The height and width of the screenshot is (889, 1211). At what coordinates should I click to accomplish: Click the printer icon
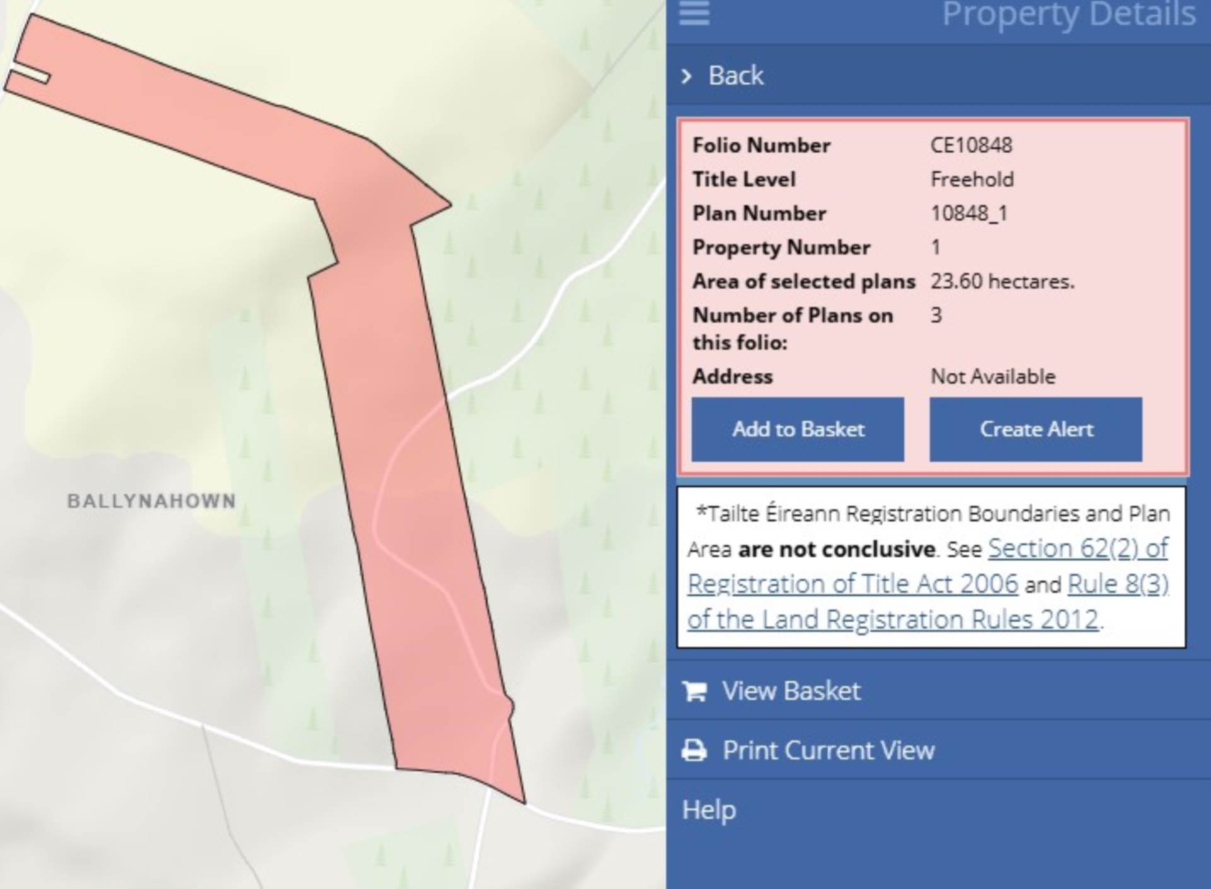coord(694,750)
